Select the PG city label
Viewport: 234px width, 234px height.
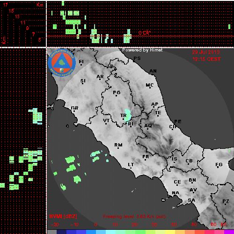tap(117, 93)
